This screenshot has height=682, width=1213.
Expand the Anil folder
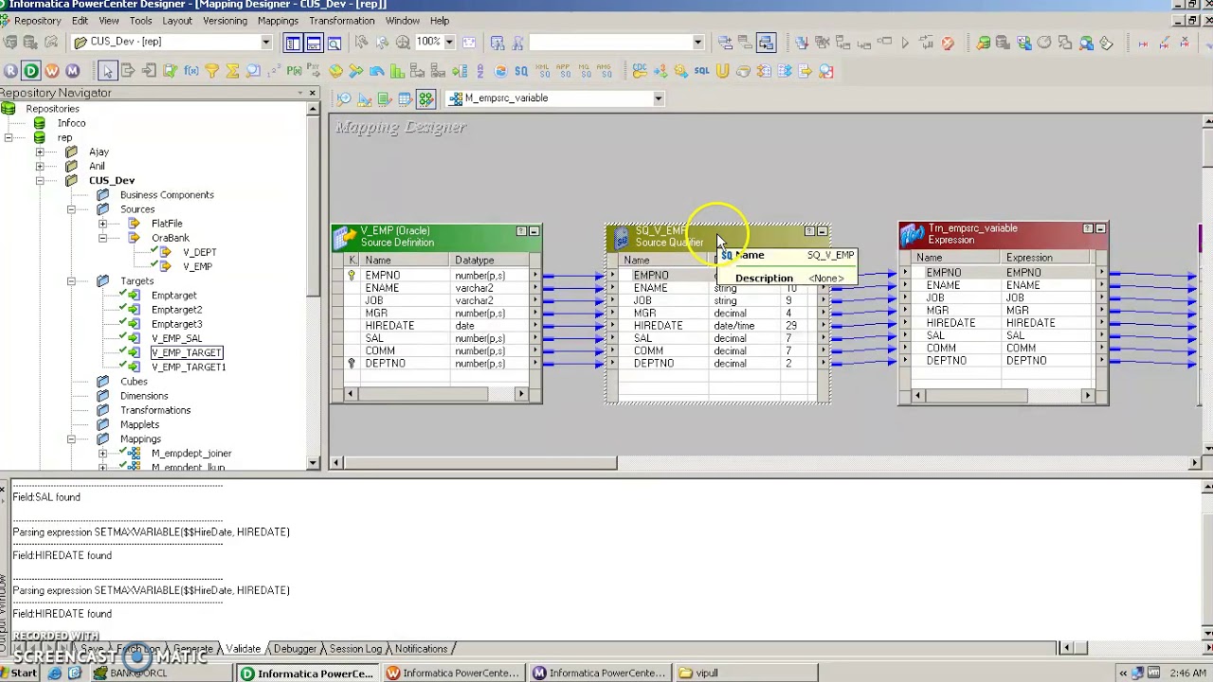click(x=40, y=166)
